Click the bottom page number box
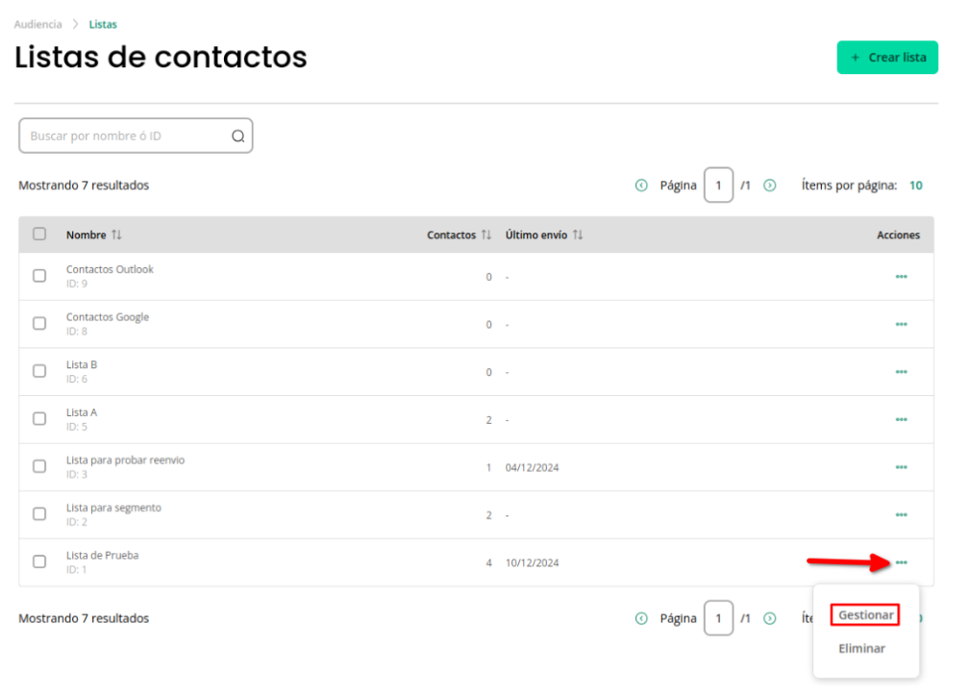Screen dimensions: 970x697 pyautogui.click(x=718, y=618)
